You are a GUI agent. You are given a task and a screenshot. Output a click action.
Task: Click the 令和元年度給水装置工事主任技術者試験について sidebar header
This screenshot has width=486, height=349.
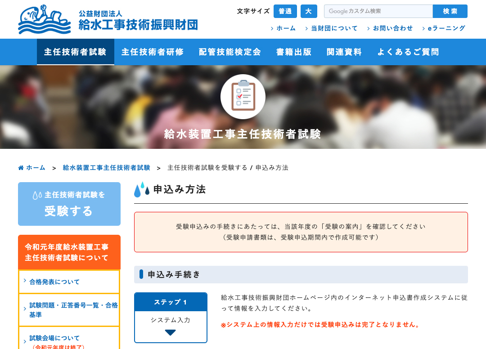[x=69, y=252]
